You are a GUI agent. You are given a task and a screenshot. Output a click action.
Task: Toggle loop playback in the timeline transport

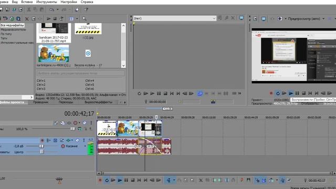coord(107,180)
